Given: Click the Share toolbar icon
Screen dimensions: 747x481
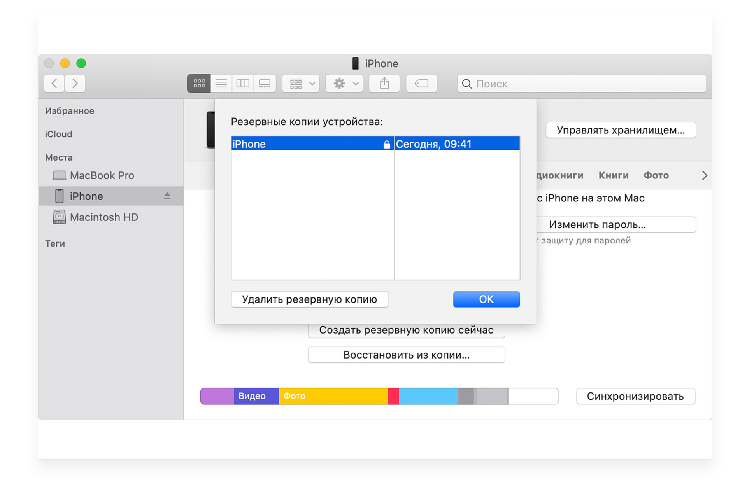Looking at the screenshot, I should pyautogui.click(x=384, y=83).
